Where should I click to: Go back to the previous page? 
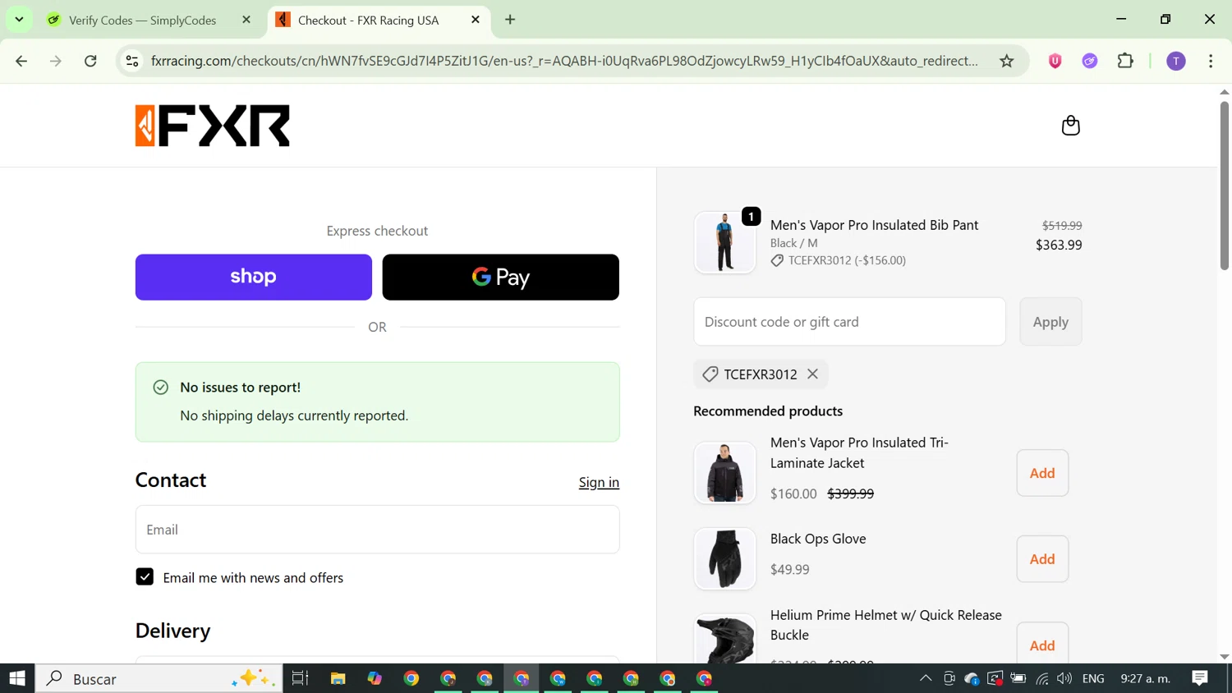click(x=21, y=61)
